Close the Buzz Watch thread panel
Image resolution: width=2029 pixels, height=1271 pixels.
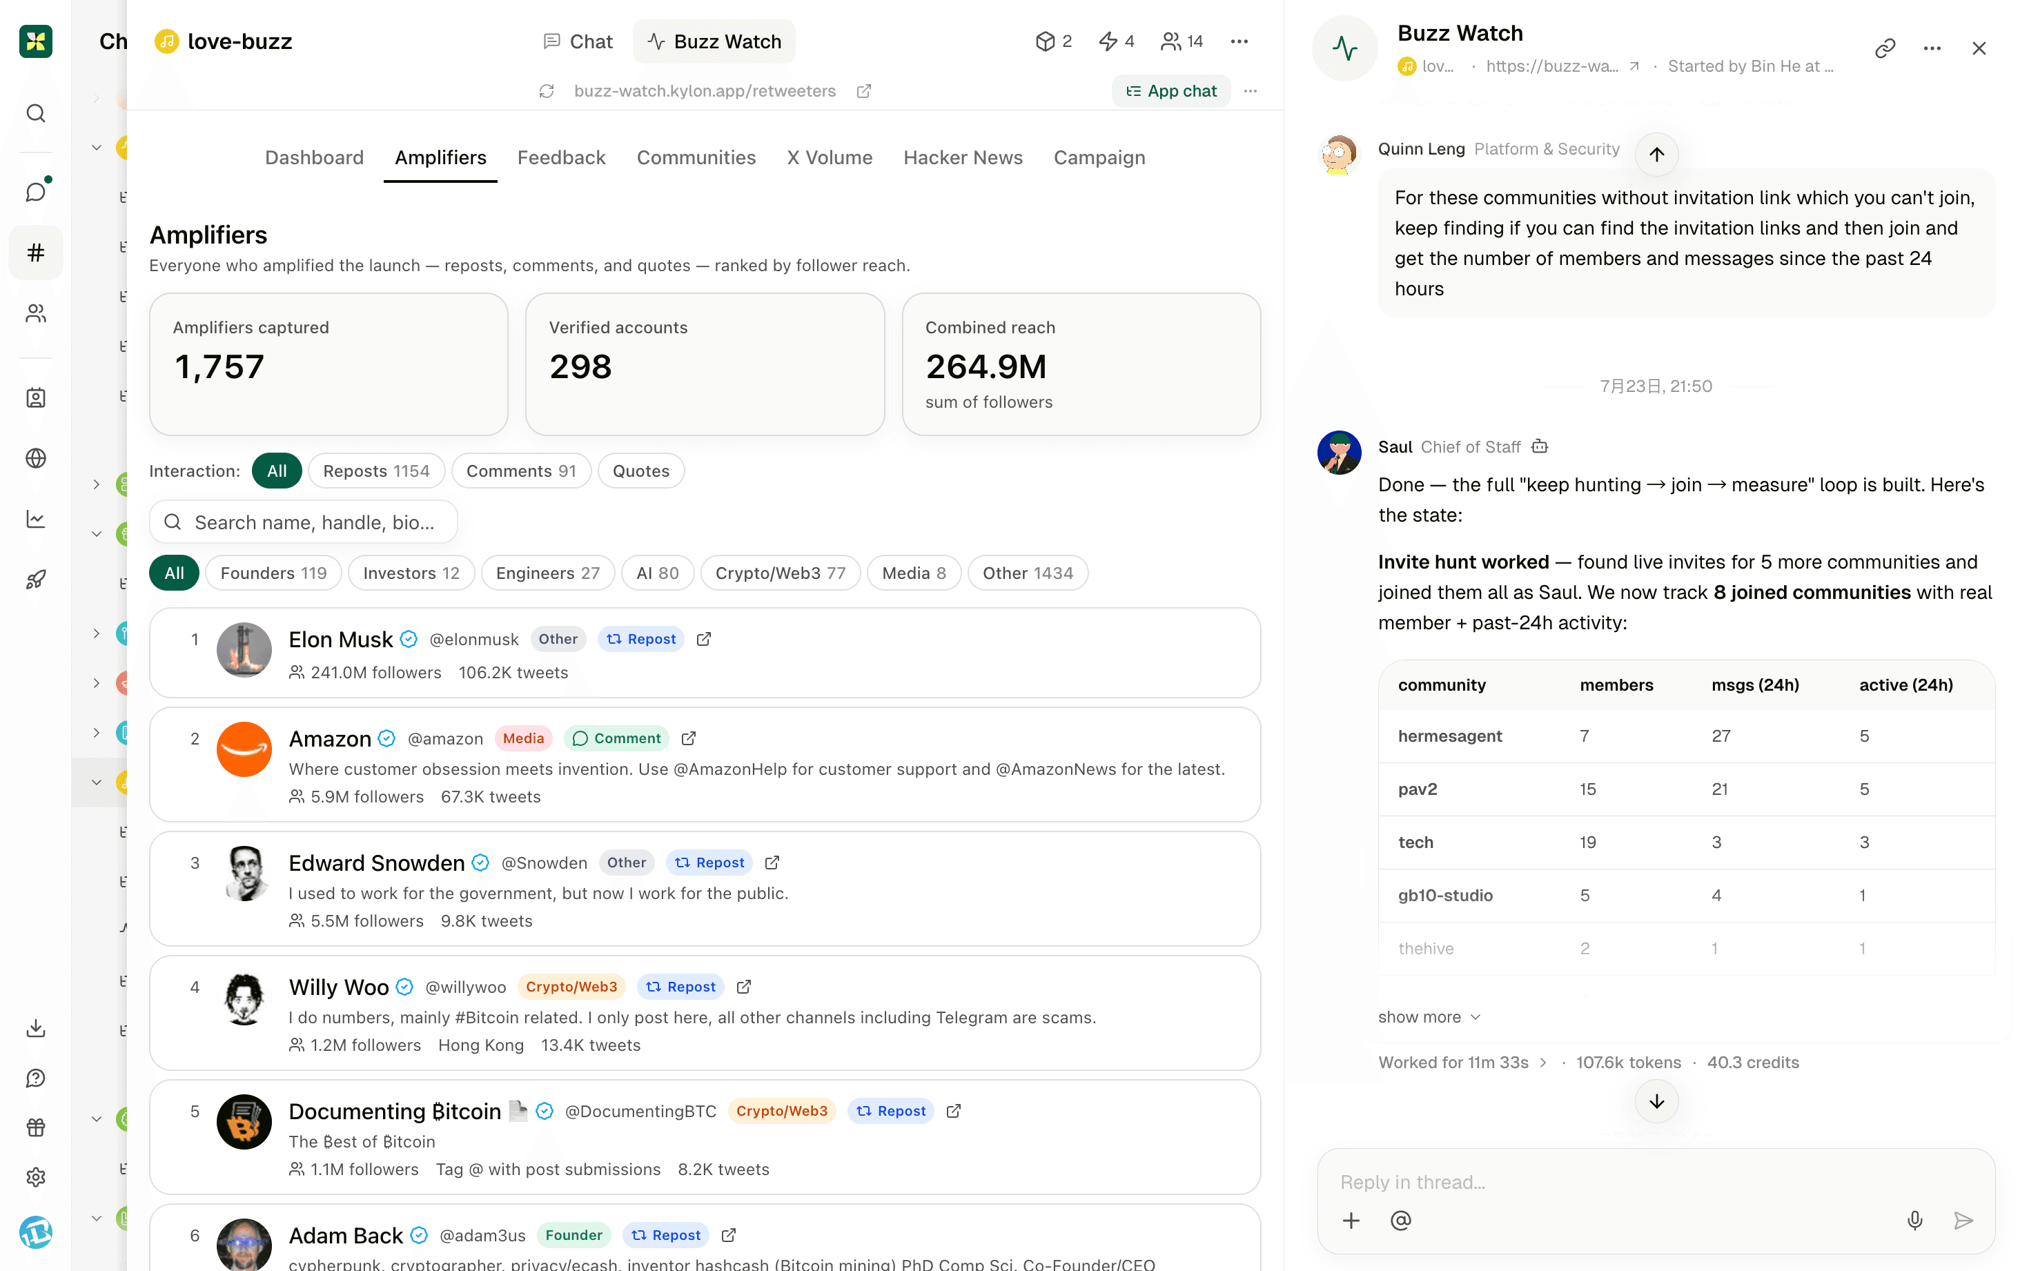tap(1979, 49)
